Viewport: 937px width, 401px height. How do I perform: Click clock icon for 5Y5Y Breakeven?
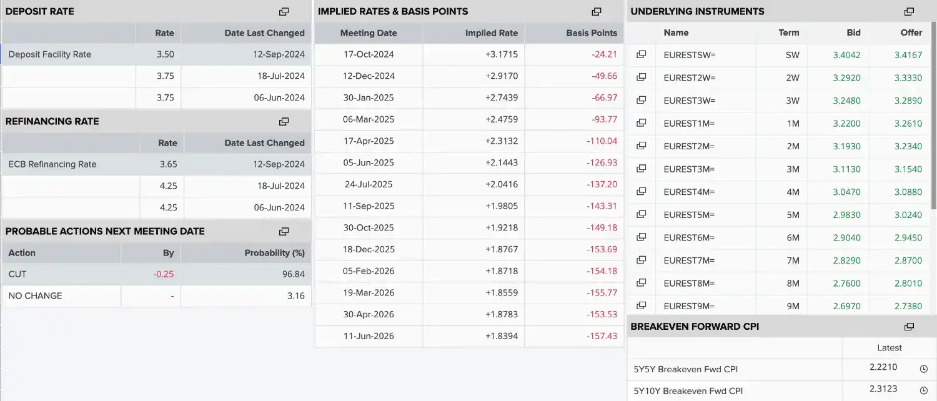924,369
